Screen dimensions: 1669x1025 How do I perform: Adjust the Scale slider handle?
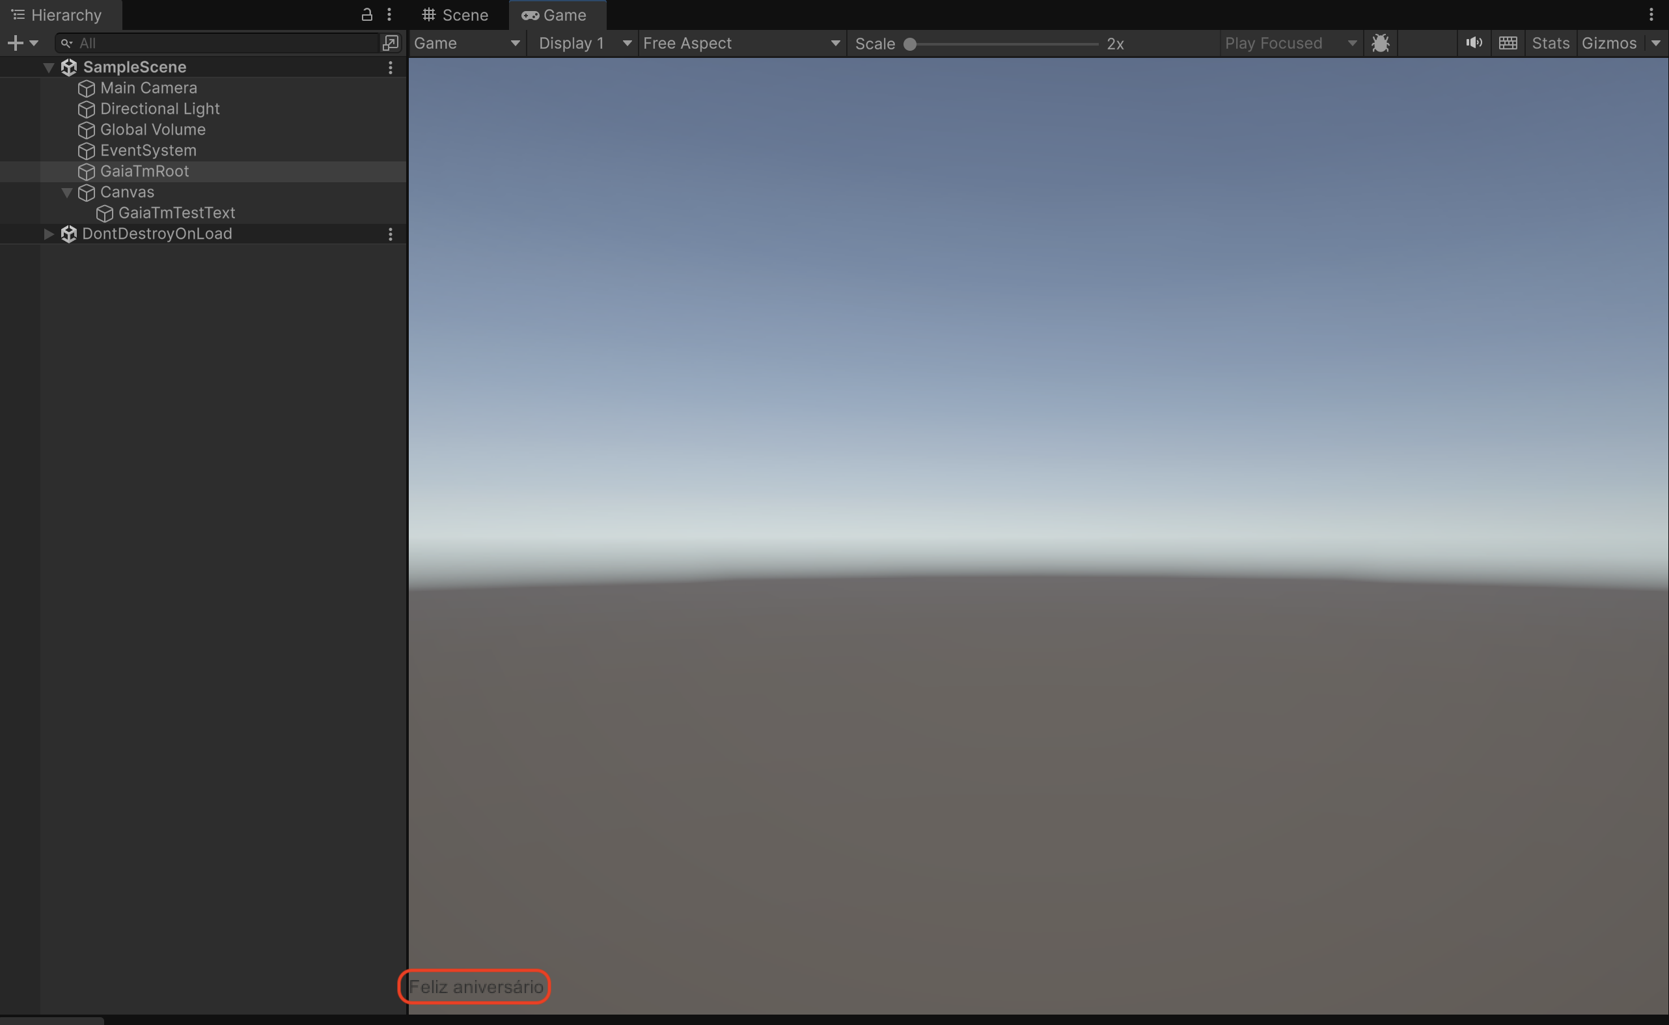(x=911, y=44)
